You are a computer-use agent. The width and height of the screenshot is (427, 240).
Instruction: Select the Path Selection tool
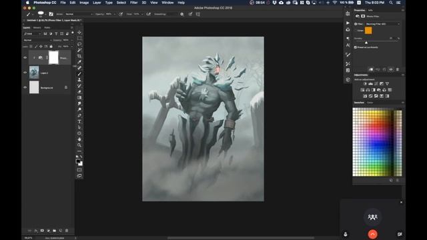(x=79, y=127)
